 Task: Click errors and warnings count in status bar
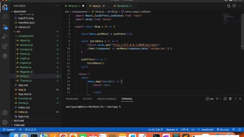[x=30, y=129]
